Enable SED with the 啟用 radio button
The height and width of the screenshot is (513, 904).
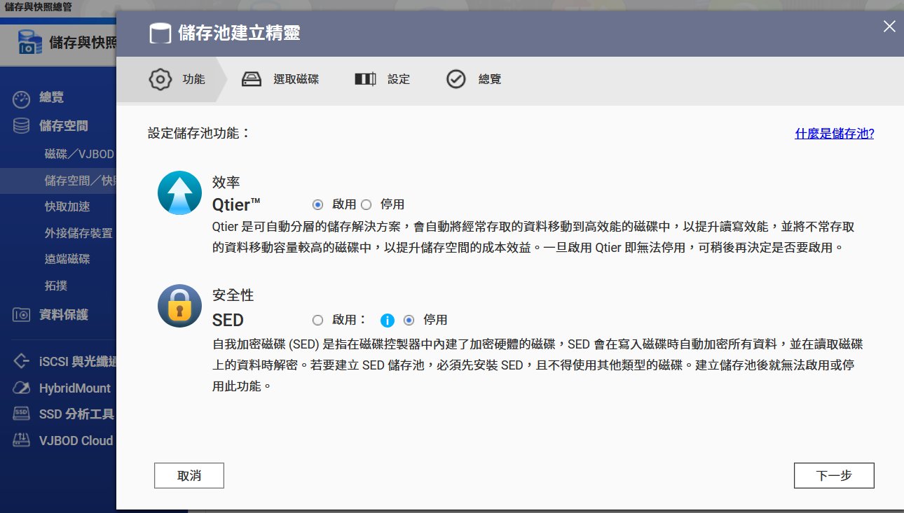tap(318, 320)
